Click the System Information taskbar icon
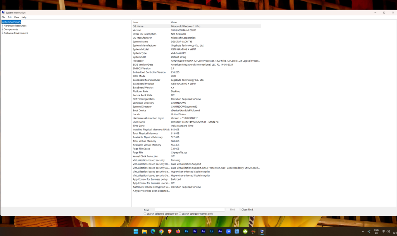 [x=262, y=231]
